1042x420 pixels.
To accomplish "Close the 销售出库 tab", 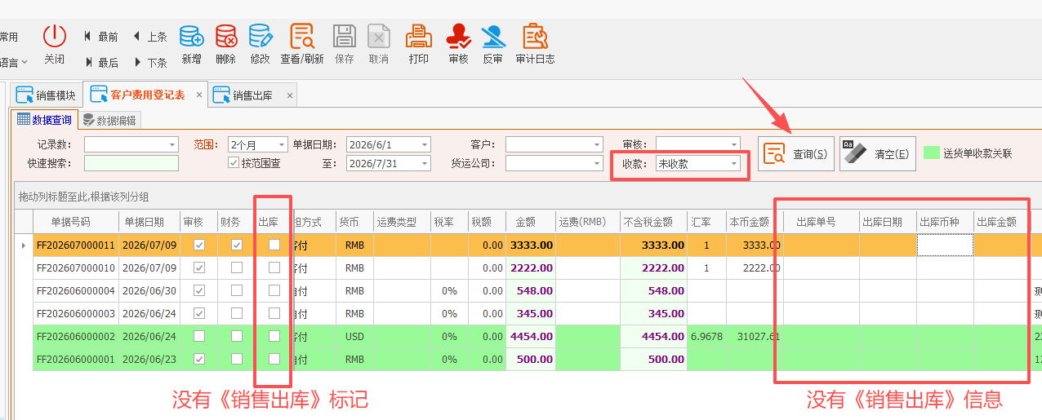I will pos(289,95).
